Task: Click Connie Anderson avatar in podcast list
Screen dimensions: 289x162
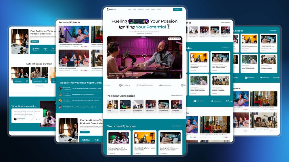Action: (x=60, y=107)
